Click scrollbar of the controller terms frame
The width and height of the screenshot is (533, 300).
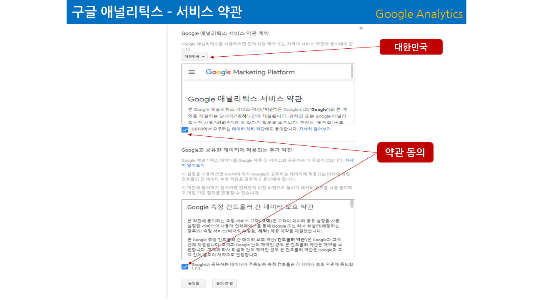coord(352,203)
